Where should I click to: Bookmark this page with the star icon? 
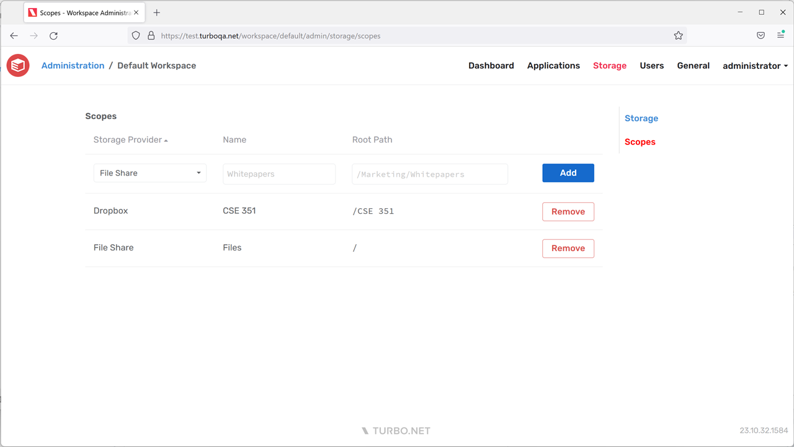click(678, 36)
